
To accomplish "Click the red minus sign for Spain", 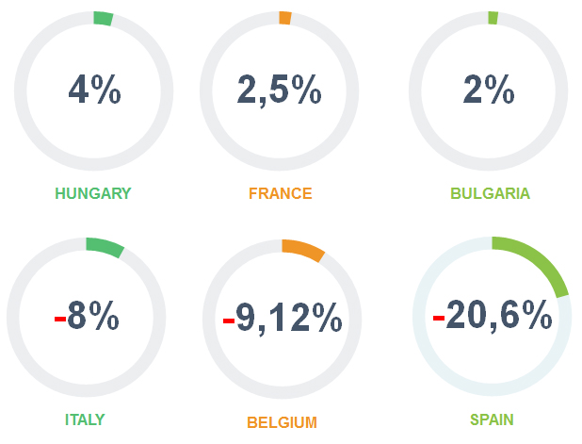I will tap(439, 318).
